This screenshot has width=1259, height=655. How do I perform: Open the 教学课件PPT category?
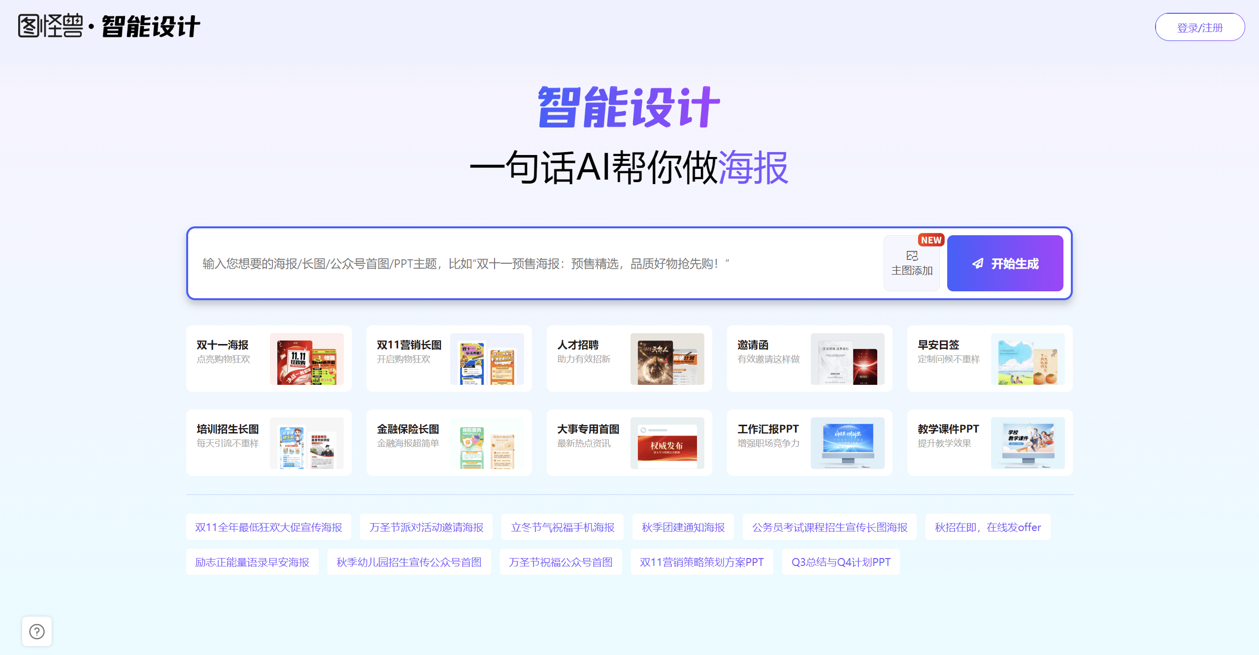pos(989,442)
